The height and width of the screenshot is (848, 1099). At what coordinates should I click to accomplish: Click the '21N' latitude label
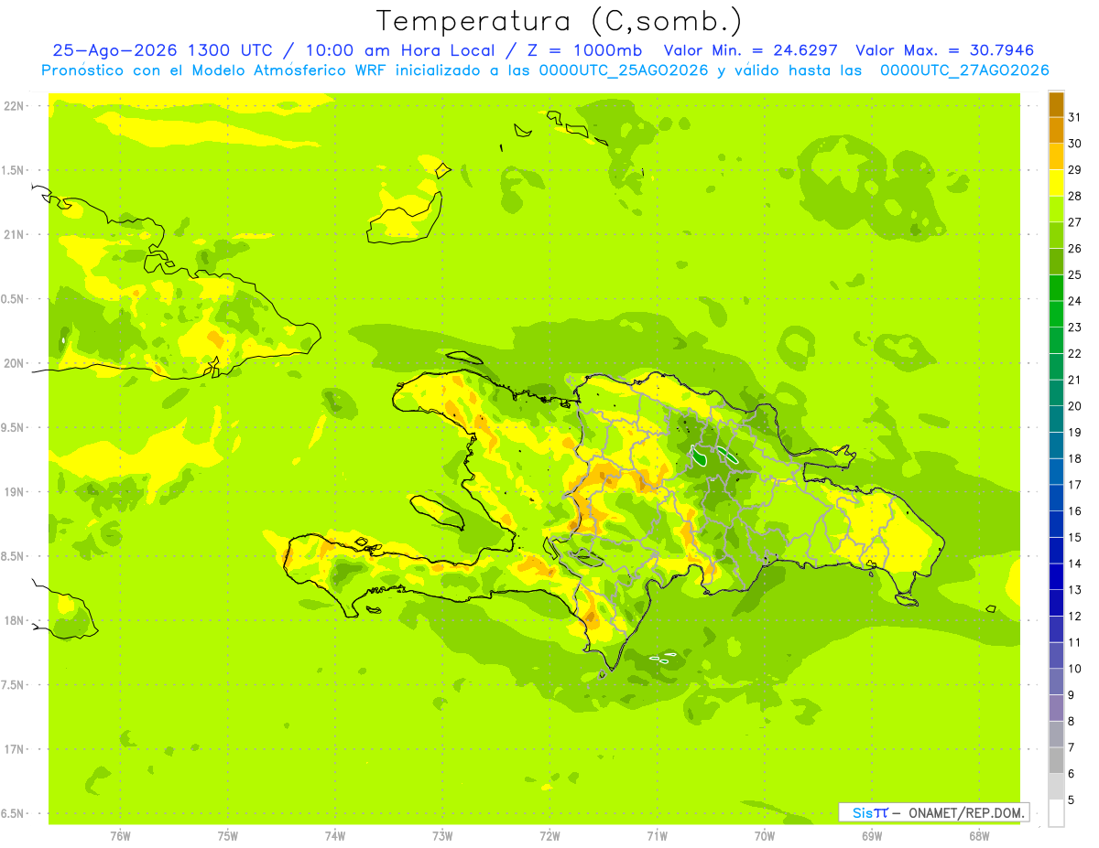tap(16, 235)
